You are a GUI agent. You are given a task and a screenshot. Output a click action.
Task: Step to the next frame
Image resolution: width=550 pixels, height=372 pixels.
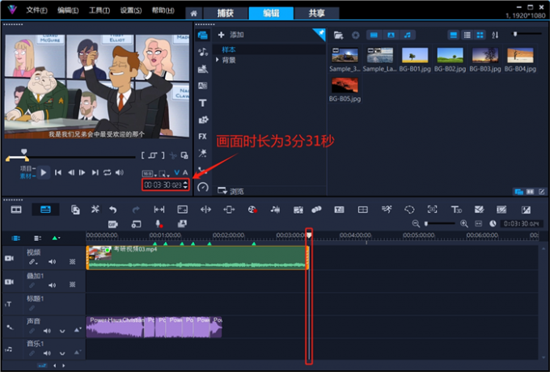(x=82, y=172)
